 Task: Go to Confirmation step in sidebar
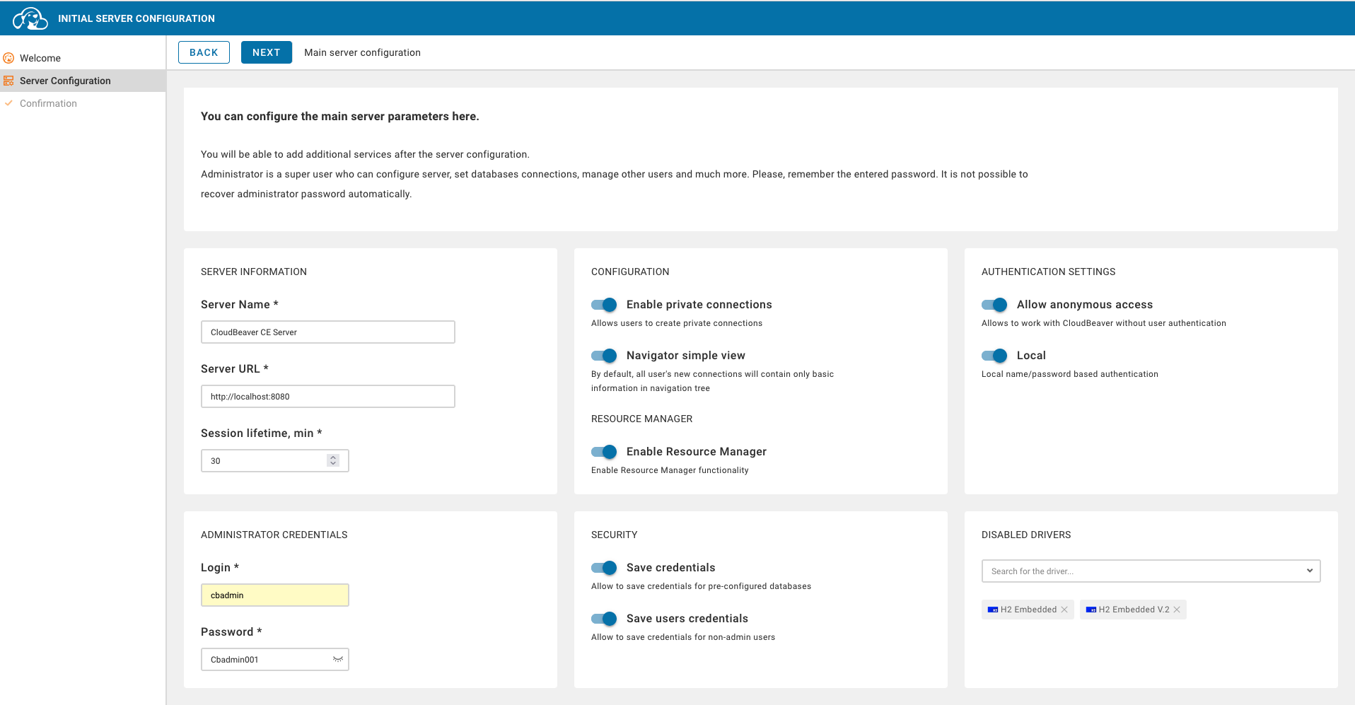coord(48,103)
